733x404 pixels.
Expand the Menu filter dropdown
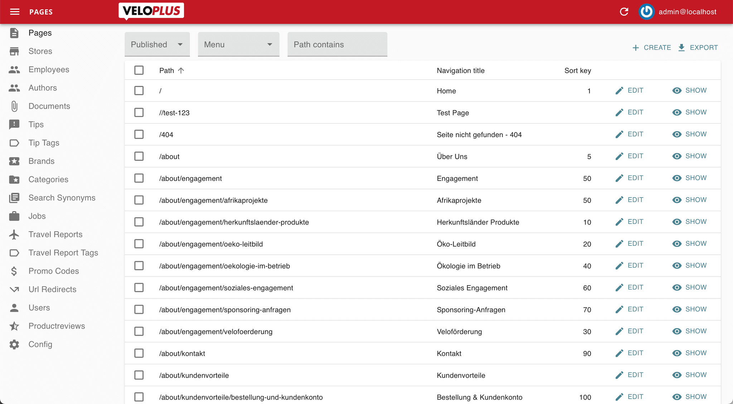pyautogui.click(x=238, y=44)
